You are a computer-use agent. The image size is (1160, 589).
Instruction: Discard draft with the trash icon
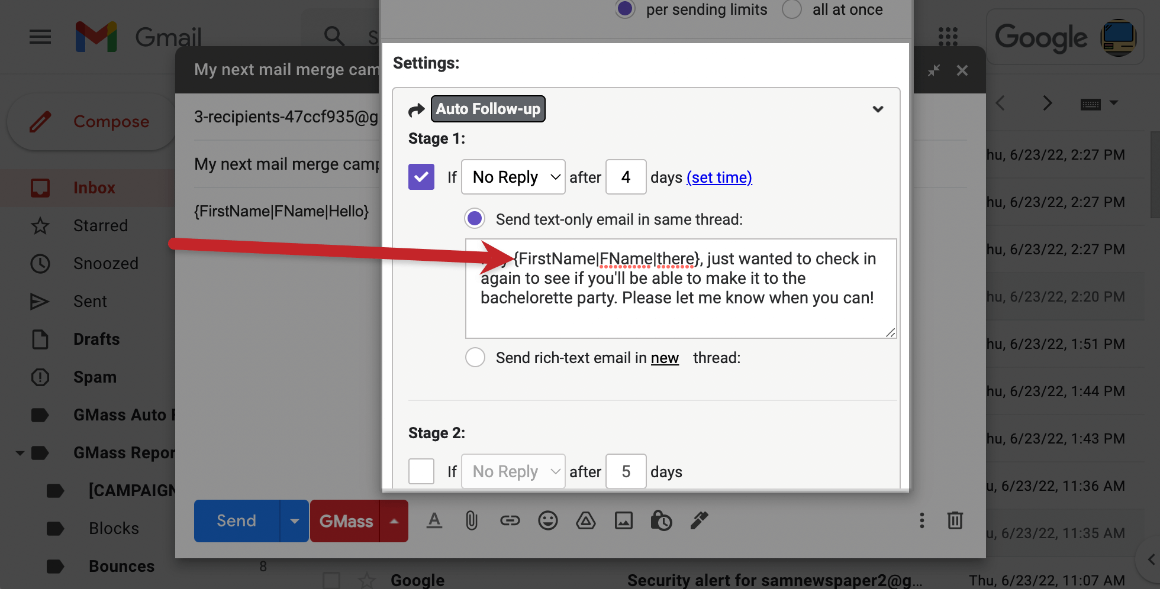pyautogui.click(x=955, y=520)
